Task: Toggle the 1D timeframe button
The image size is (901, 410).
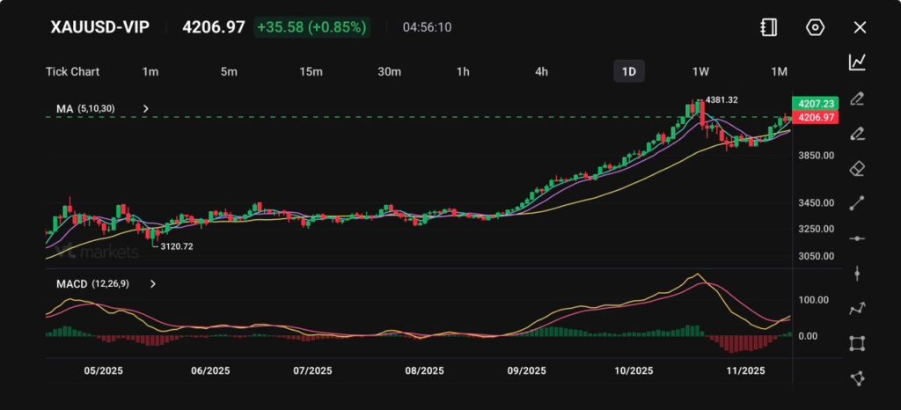Action: point(628,71)
